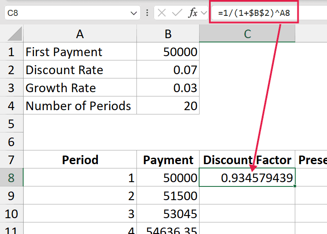
Task: Click the Select All corner triangle
Action: click(15, 33)
